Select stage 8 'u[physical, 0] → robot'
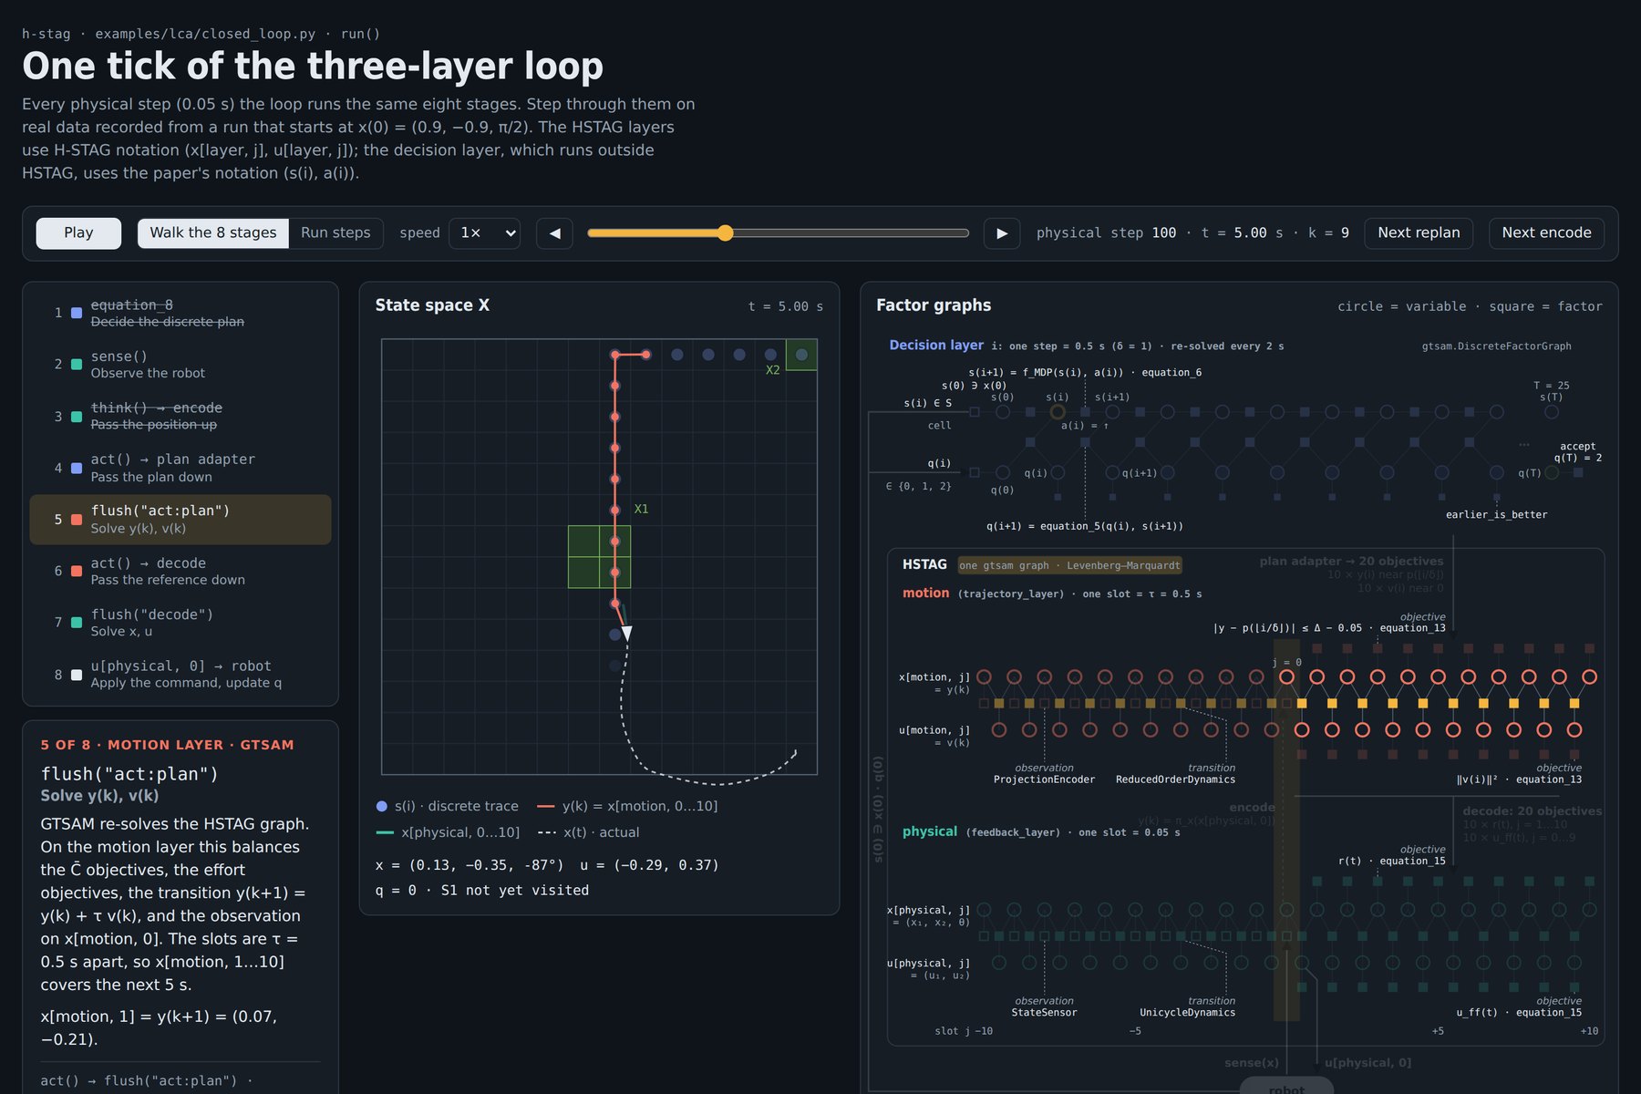This screenshot has height=1094, width=1641. coord(181,675)
